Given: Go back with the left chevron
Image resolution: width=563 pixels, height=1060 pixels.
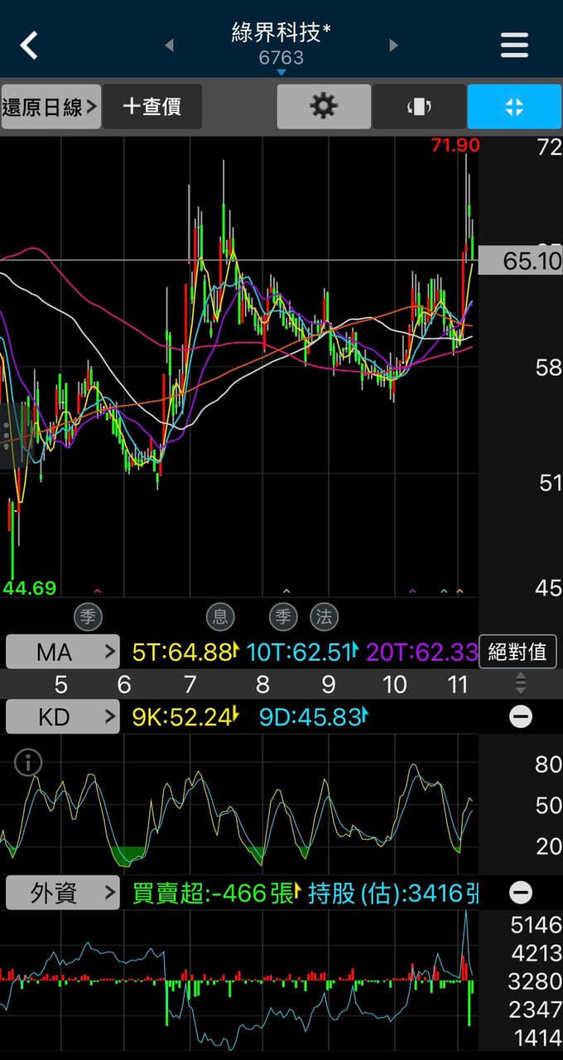Looking at the screenshot, I should click(x=29, y=45).
